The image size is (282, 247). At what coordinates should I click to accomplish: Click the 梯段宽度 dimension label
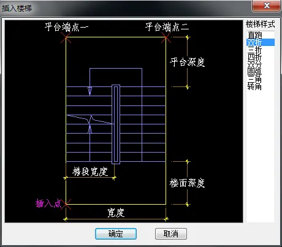pos(90,172)
